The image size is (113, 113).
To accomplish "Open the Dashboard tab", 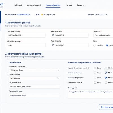I will 18,5.
